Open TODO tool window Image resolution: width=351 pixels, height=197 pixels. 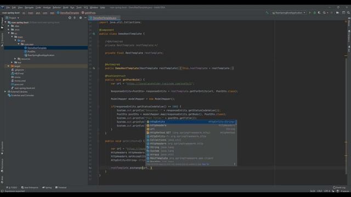point(12,187)
